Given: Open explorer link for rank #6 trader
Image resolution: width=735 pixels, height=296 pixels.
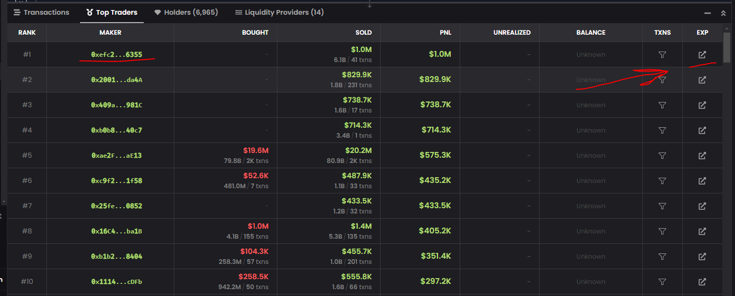Looking at the screenshot, I should pos(702,181).
